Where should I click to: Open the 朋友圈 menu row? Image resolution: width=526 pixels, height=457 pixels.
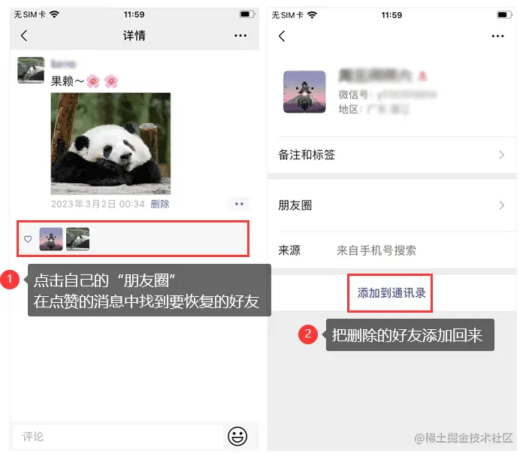pos(391,205)
